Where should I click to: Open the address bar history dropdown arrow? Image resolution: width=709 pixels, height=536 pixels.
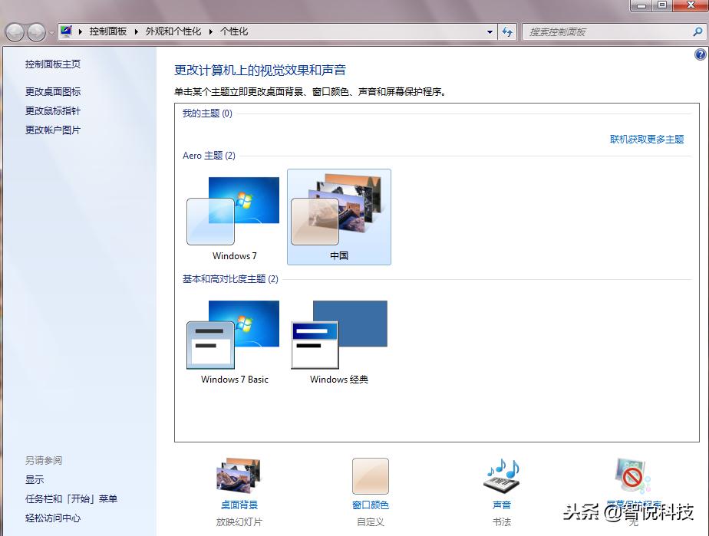(x=489, y=31)
